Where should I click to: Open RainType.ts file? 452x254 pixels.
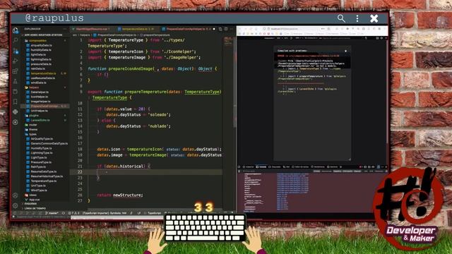[x=38, y=167]
